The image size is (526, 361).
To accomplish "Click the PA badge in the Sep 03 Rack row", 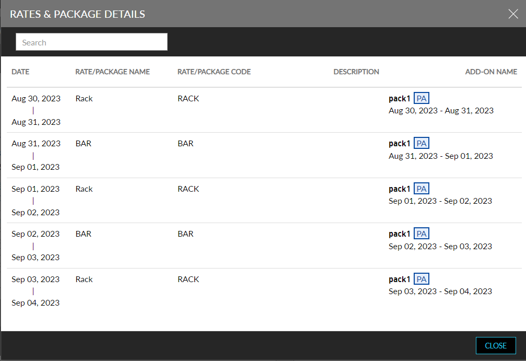I will [x=421, y=278].
